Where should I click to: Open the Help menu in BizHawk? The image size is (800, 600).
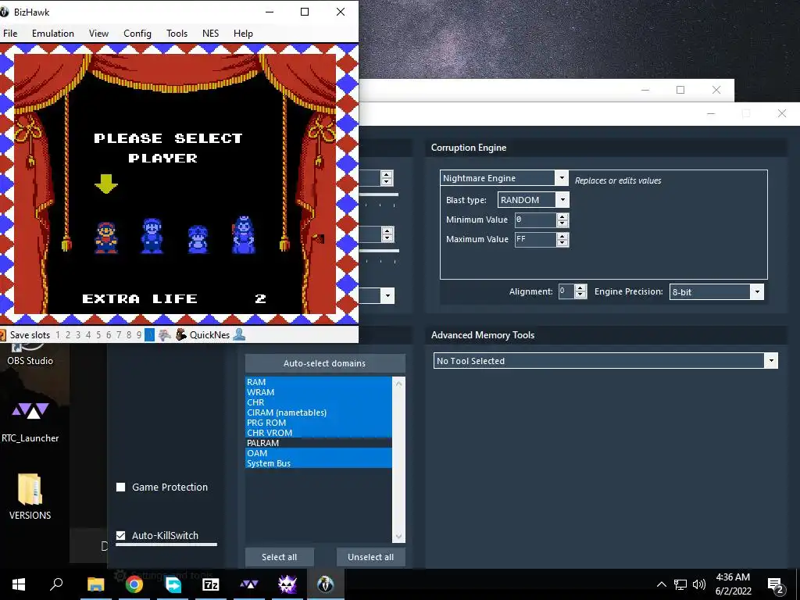tap(243, 33)
